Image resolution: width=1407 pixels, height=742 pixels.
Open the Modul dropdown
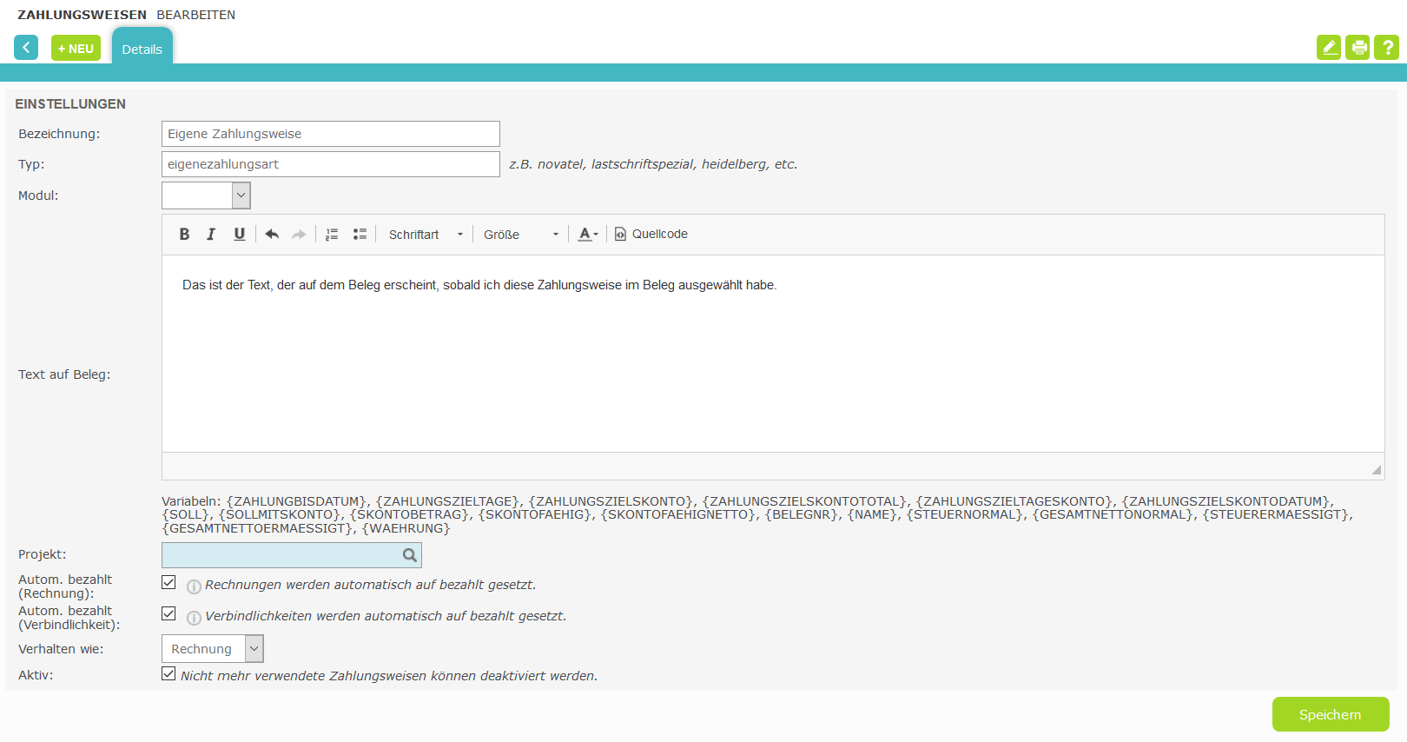tap(206, 195)
